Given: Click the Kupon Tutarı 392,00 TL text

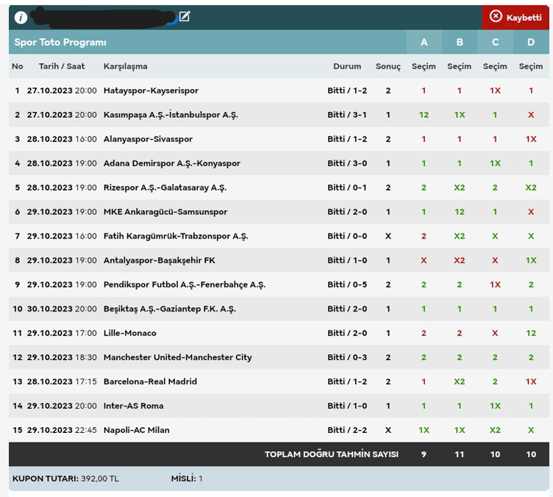Looking at the screenshot, I should click(65, 479).
